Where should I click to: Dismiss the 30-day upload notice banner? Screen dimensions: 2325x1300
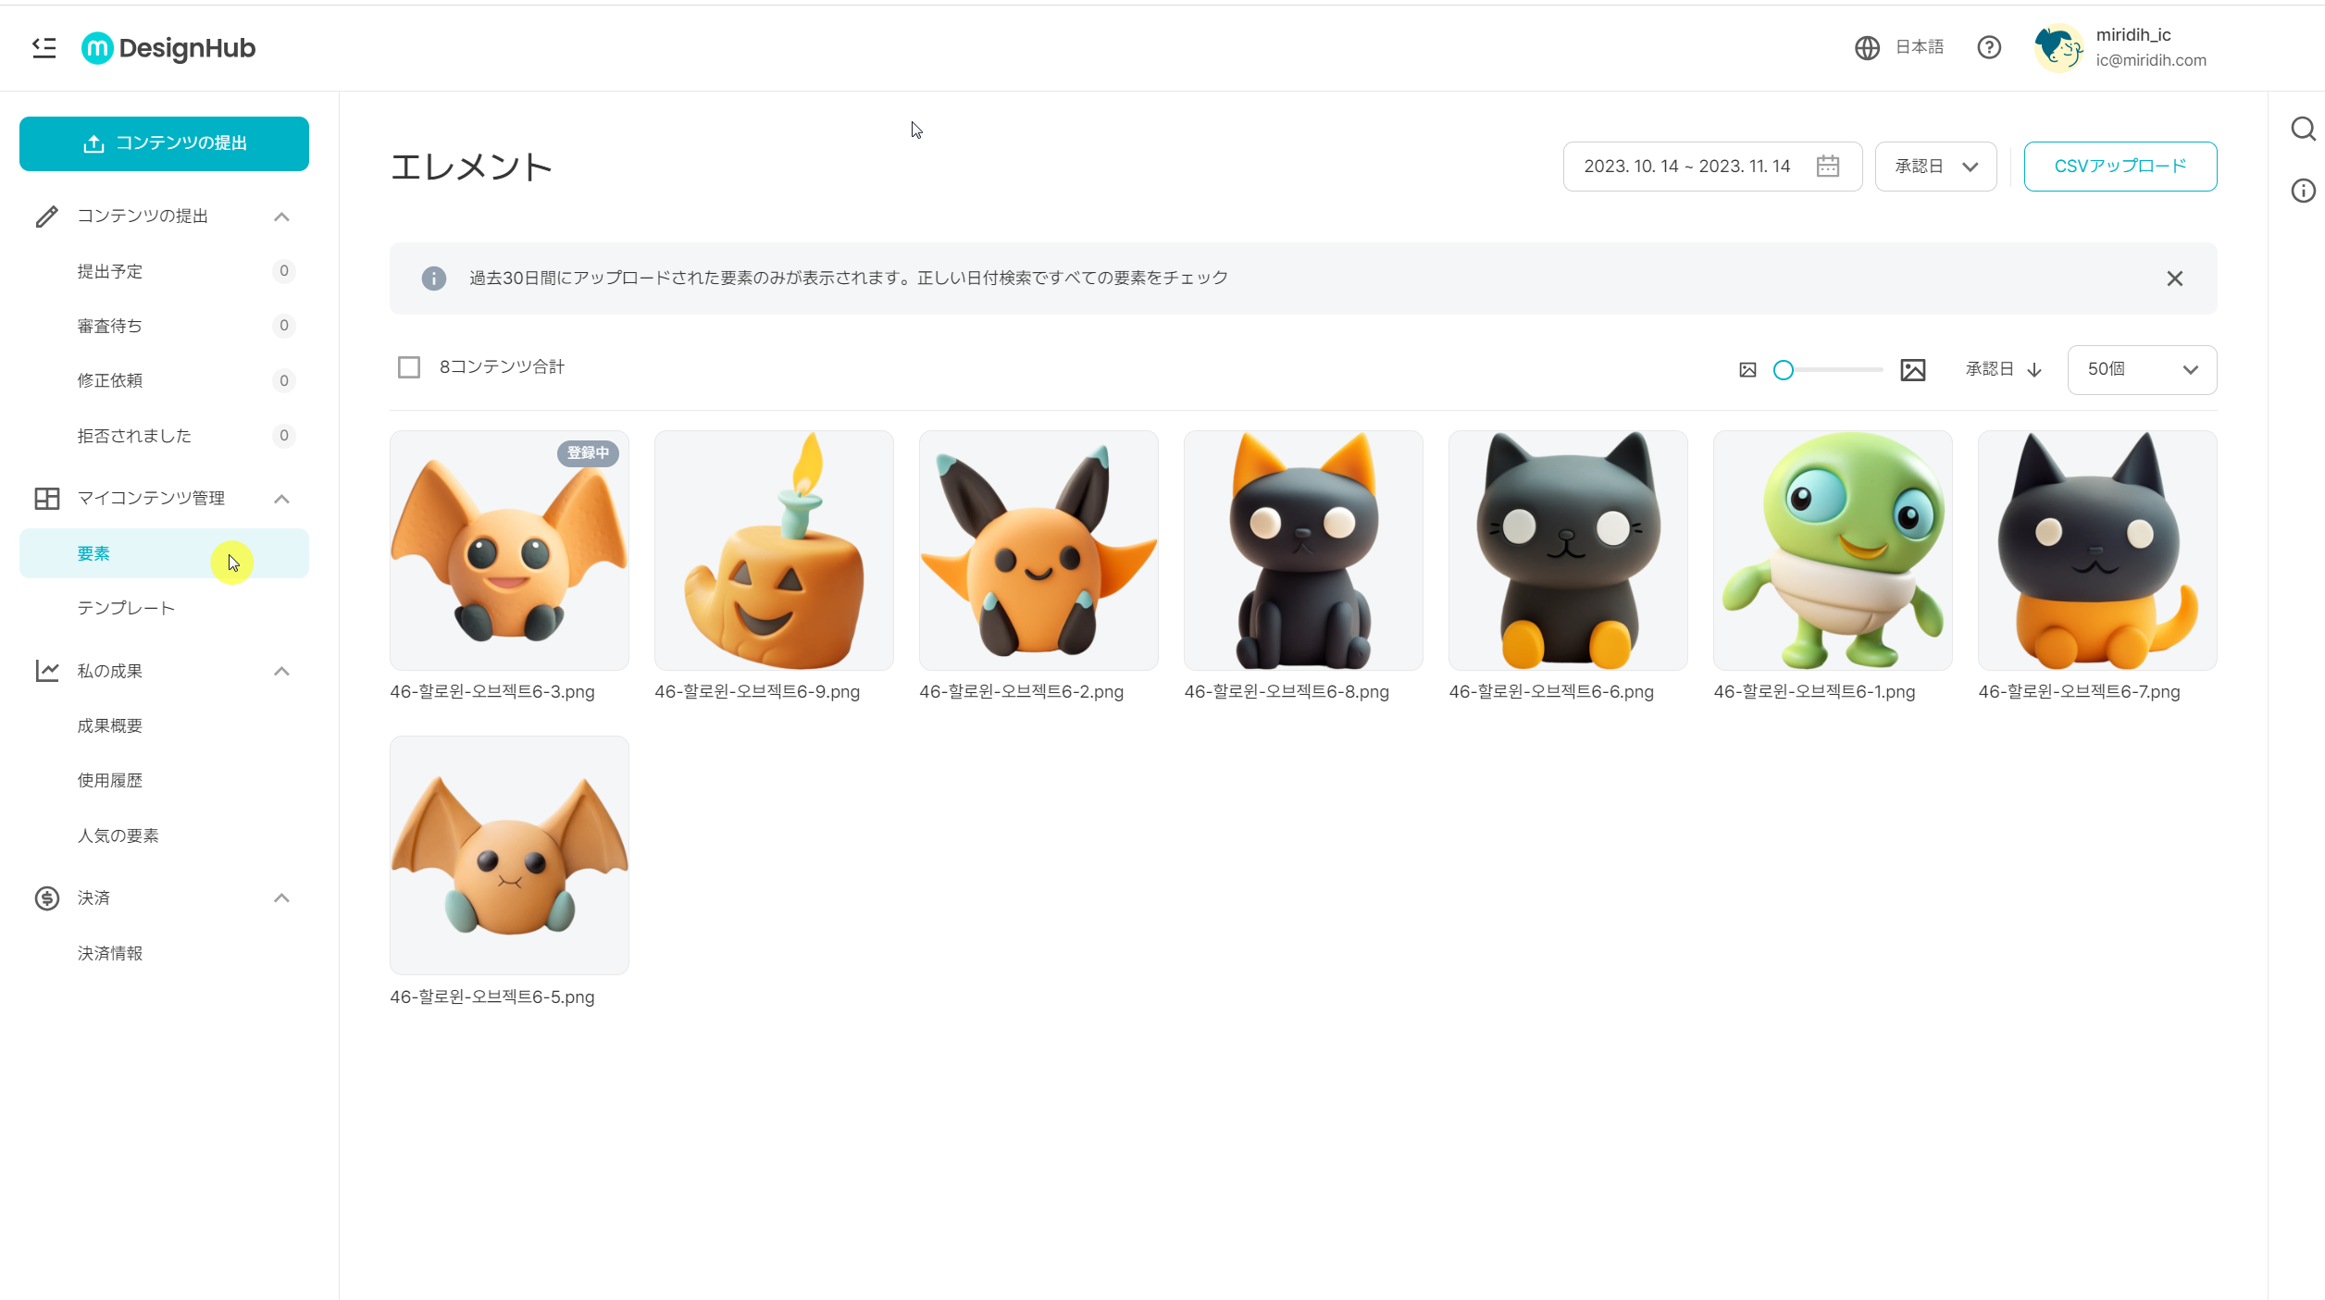tap(2175, 278)
